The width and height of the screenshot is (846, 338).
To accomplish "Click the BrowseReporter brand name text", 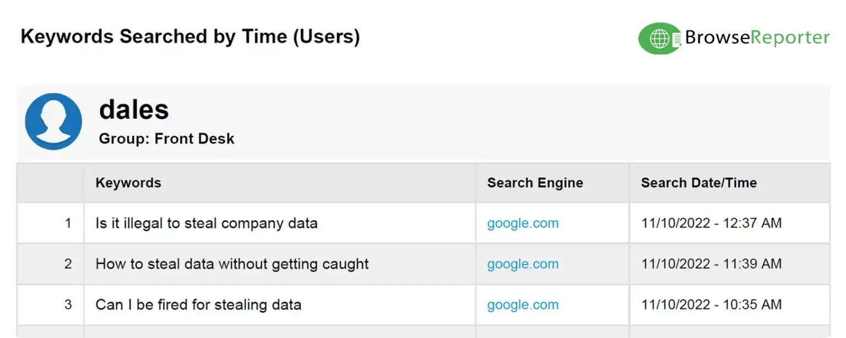I will 757,37.
